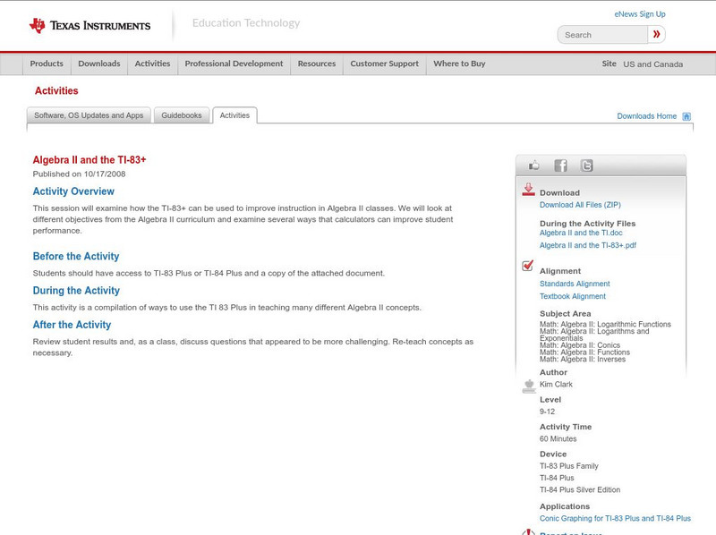Viewport: 716px width, 535px height.
Task: Click the thumbs up like icon
Action: 533,166
